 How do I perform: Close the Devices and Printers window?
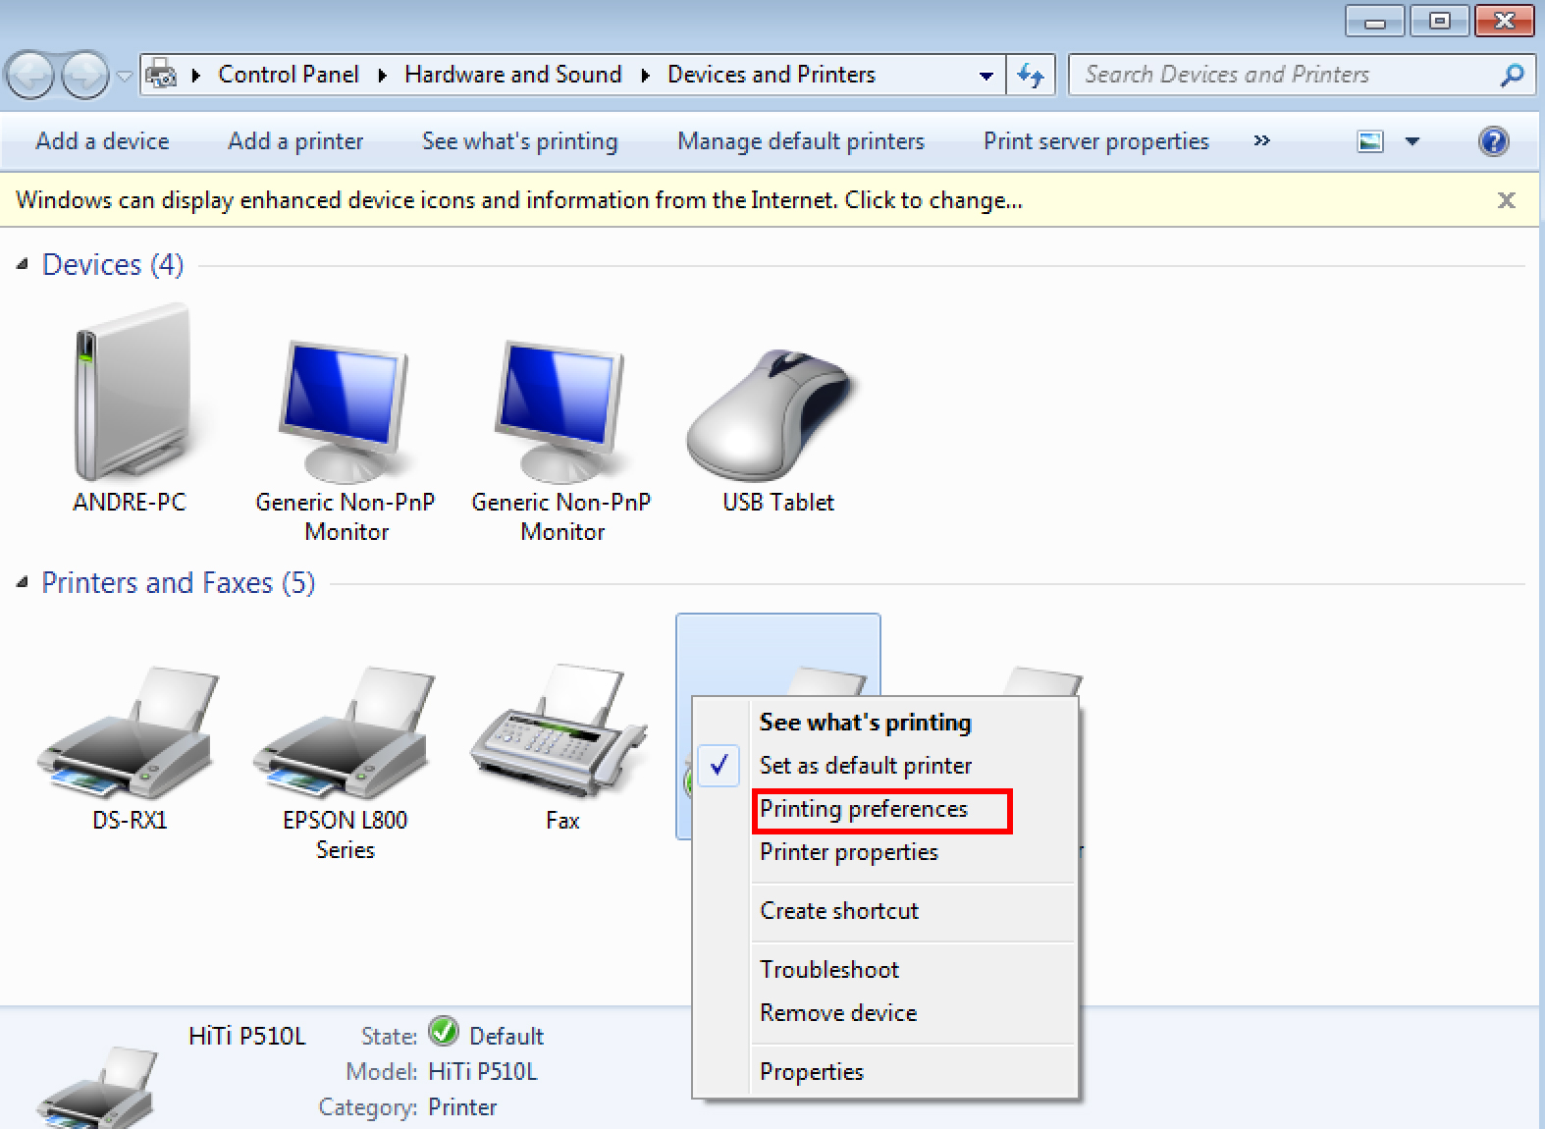coord(1505,21)
